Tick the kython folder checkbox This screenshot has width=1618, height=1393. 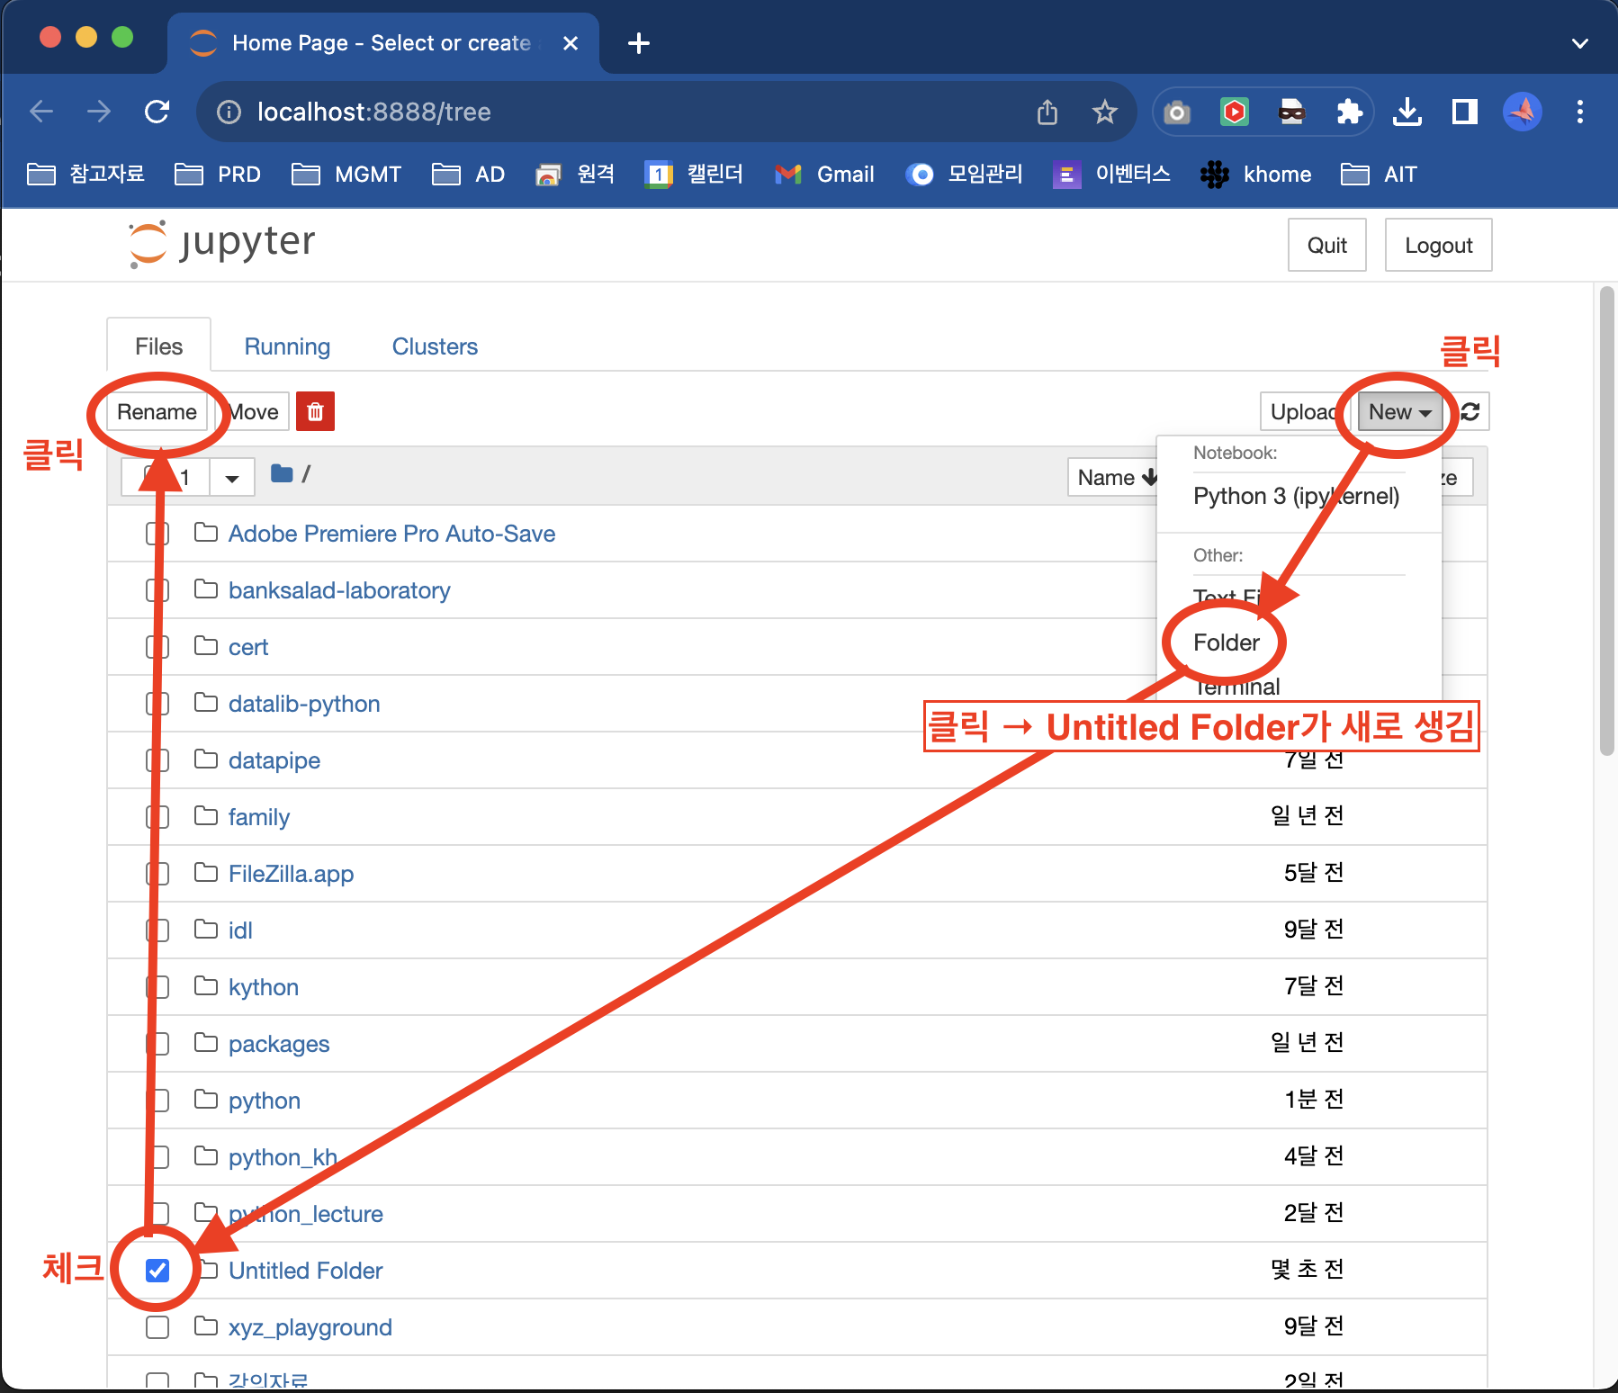click(x=157, y=987)
